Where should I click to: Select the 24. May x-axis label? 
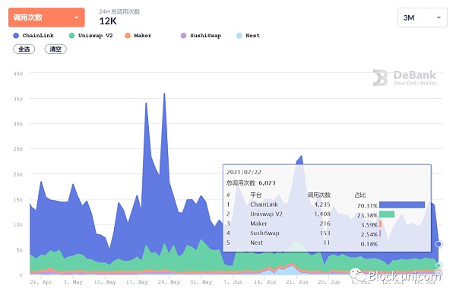[x=169, y=282]
